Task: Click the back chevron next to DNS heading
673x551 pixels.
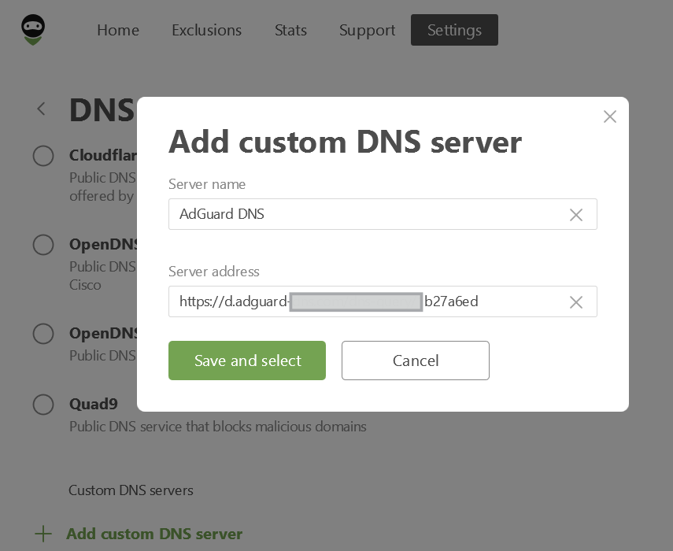Action: coord(41,109)
